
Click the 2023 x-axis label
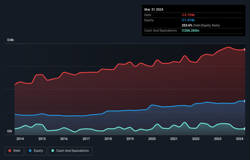[218, 139]
